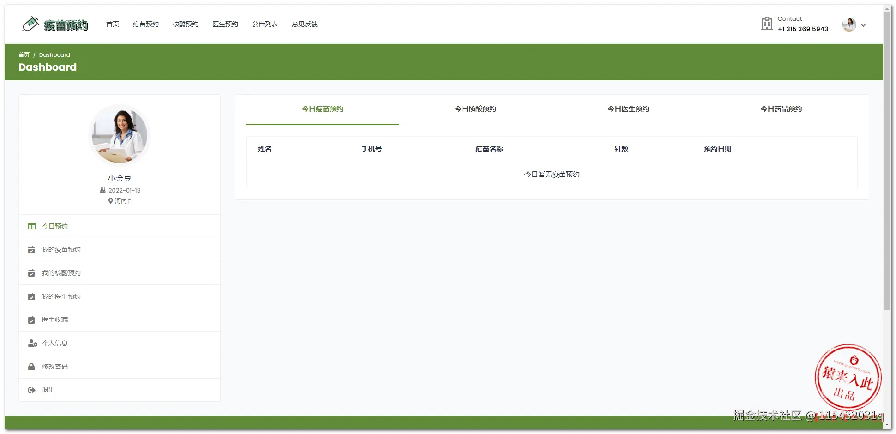Go to 核酸预约 in top navigation
The image size is (896, 434).
click(186, 24)
